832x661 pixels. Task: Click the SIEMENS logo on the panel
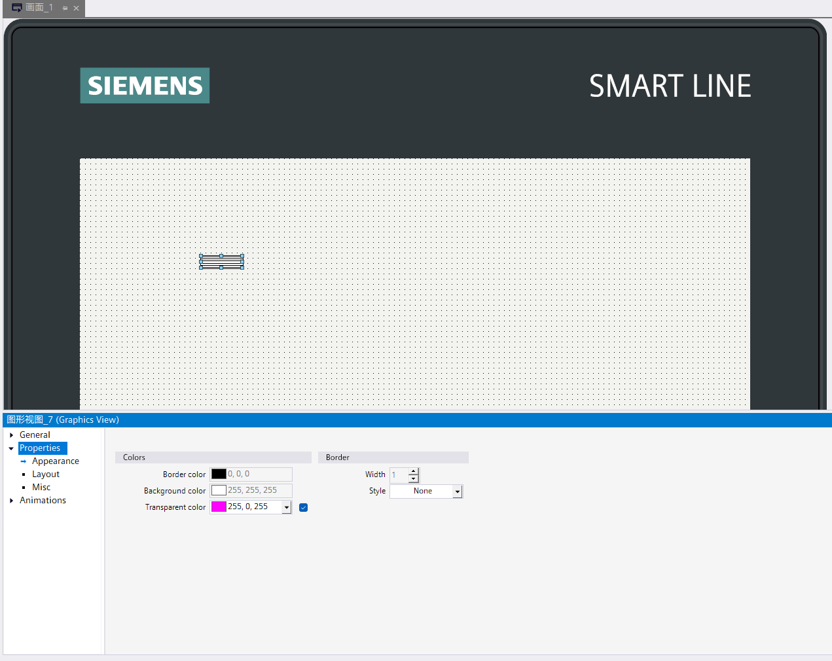(x=145, y=86)
